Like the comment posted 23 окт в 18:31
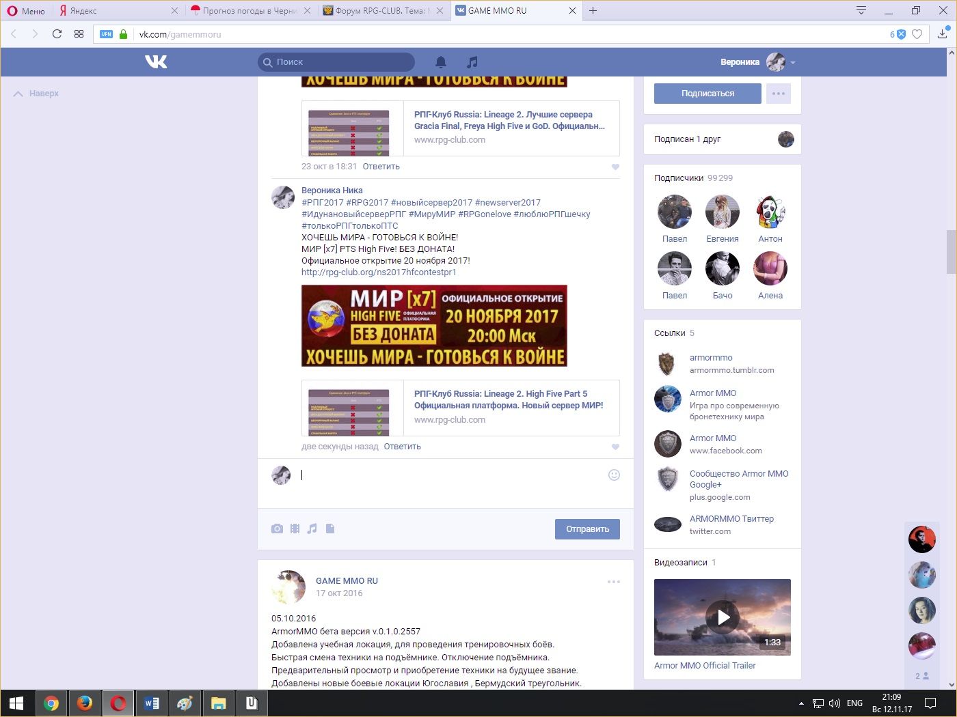Viewport: 957px width, 717px height. (x=615, y=167)
